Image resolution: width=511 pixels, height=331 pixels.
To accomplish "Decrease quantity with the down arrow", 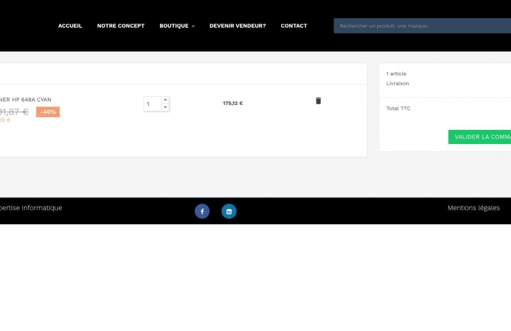I will click(165, 107).
